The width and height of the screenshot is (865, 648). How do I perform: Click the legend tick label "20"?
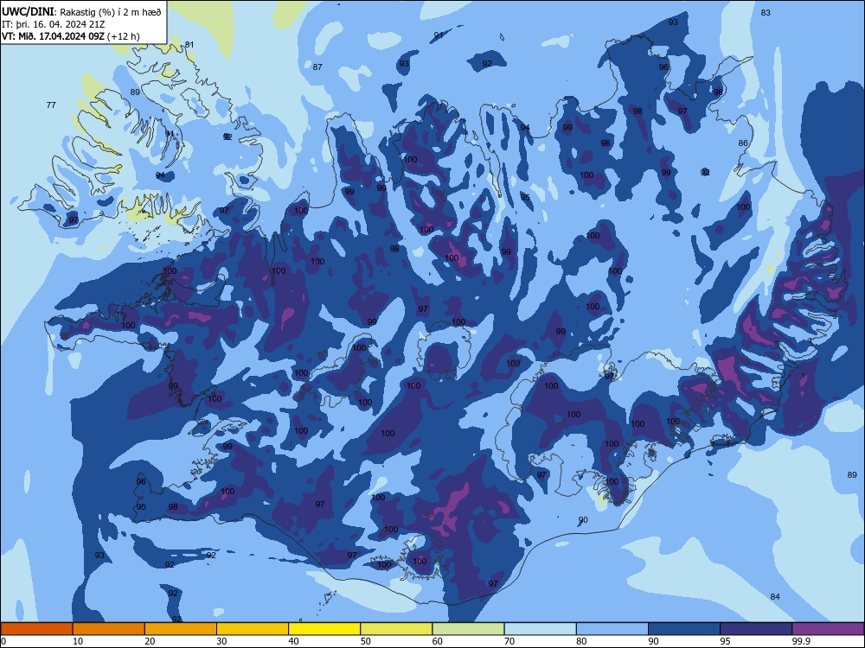(x=150, y=641)
